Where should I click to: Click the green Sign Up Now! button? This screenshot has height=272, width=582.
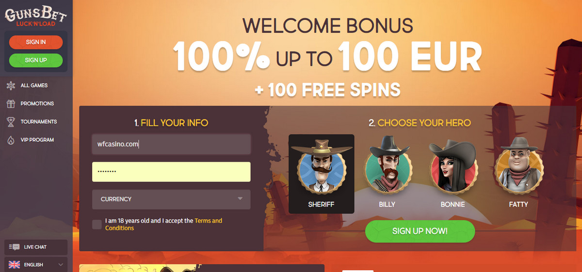(420, 231)
